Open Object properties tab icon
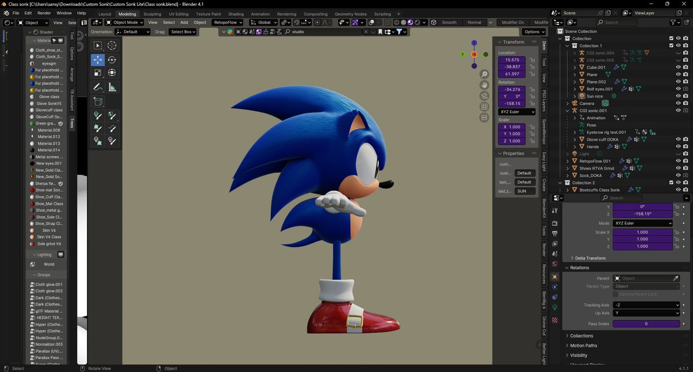The width and height of the screenshot is (693, 372). [x=554, y=277]
